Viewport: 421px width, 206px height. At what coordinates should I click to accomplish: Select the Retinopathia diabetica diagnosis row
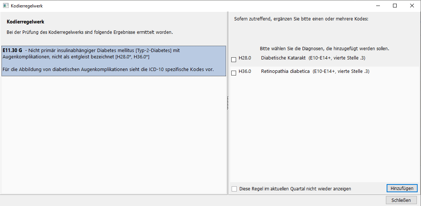coord(324,71)
